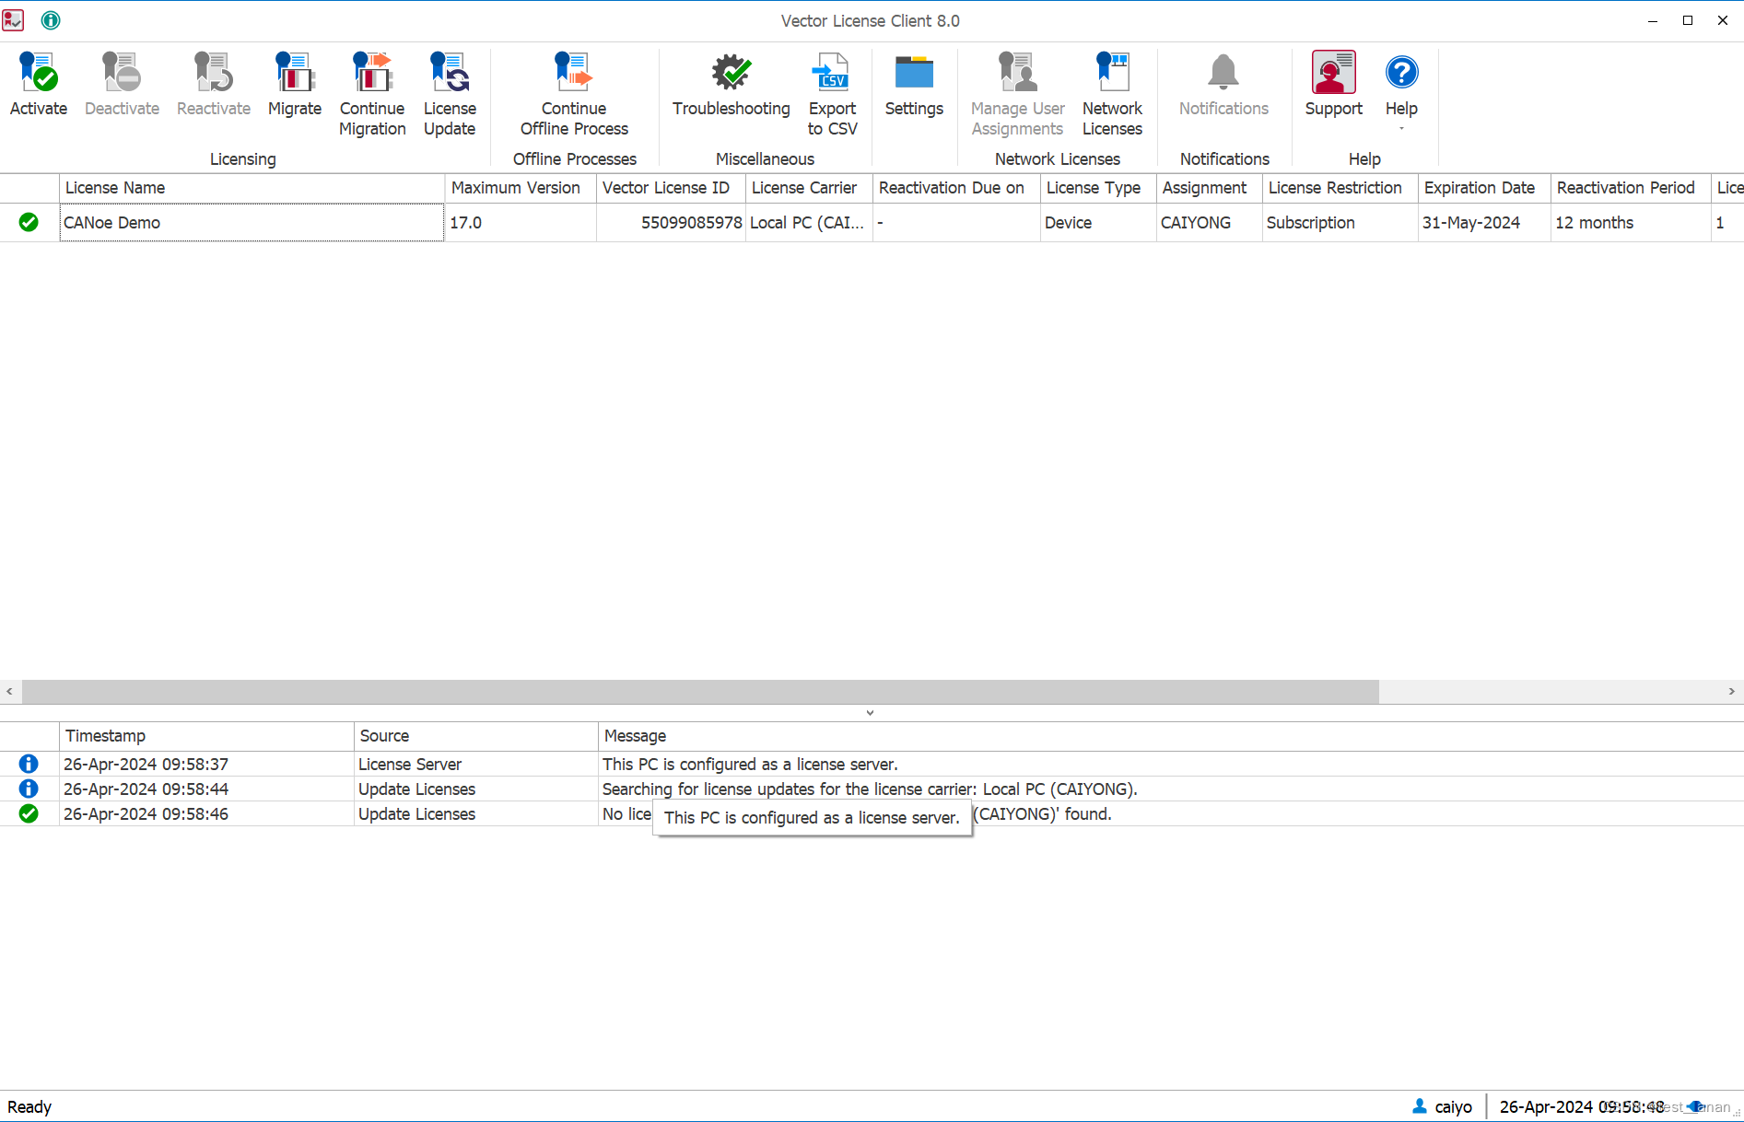Select the Searching for license updates message
This screenshot has height=1122, width=1744.
(x=870, y=789)
